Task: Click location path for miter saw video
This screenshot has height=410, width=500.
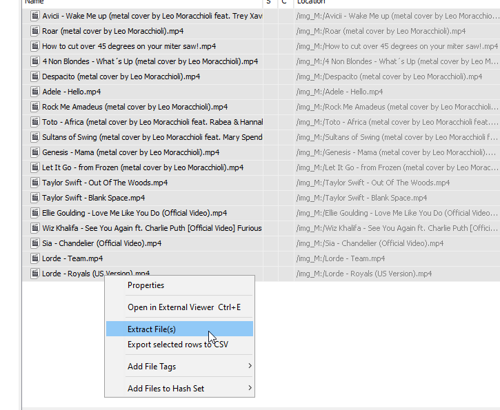Action: tap(397, 46)
